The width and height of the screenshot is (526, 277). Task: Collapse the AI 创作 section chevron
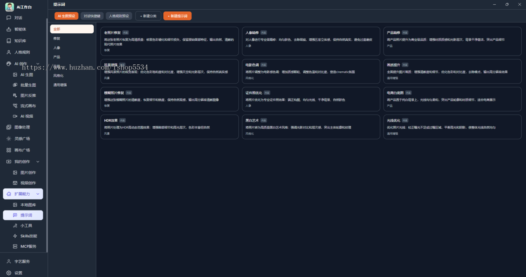coord(38,64)
